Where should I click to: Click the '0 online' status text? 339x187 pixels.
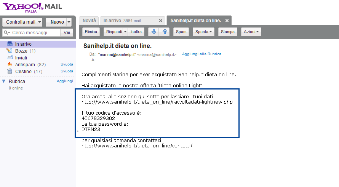pos(16,88)
